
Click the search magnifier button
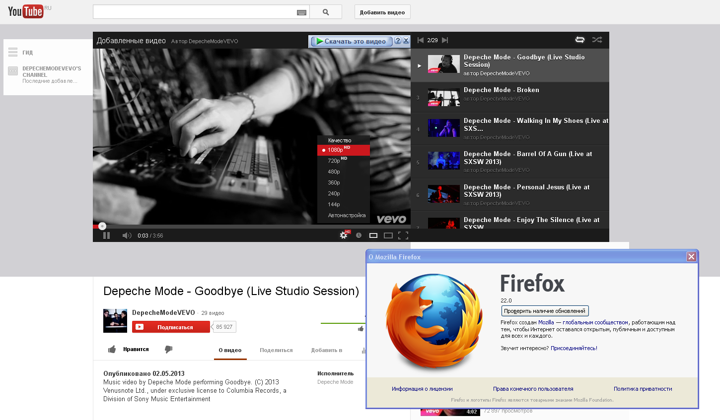[x=326, y=12]
